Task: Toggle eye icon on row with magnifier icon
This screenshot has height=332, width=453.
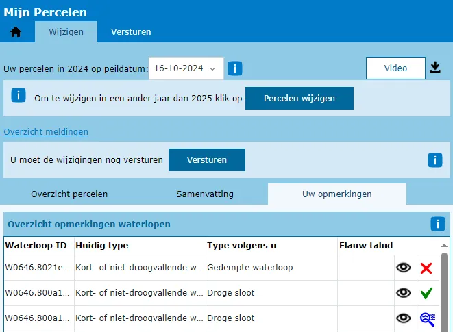Action: [403, 318]
